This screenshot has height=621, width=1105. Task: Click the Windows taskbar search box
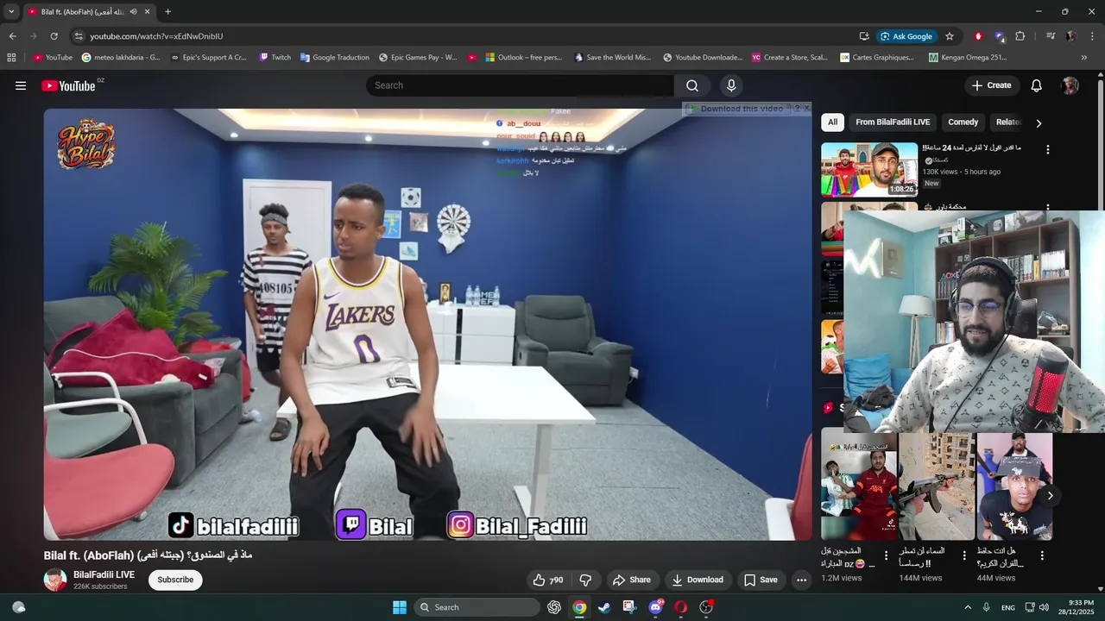click(x=477, y=607)
